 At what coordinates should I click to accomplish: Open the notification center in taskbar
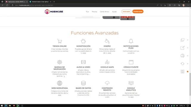click(x=188, y=106)
